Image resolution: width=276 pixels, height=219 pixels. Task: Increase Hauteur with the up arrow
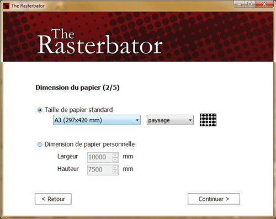pos(115,168)
